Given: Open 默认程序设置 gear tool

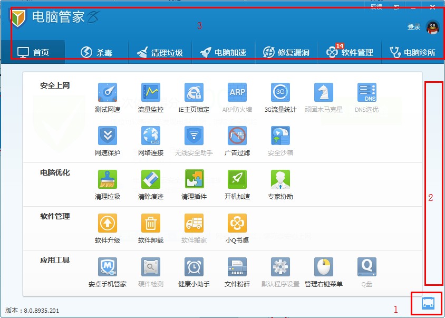Looking at the screenshot, I should click(280, 272).
